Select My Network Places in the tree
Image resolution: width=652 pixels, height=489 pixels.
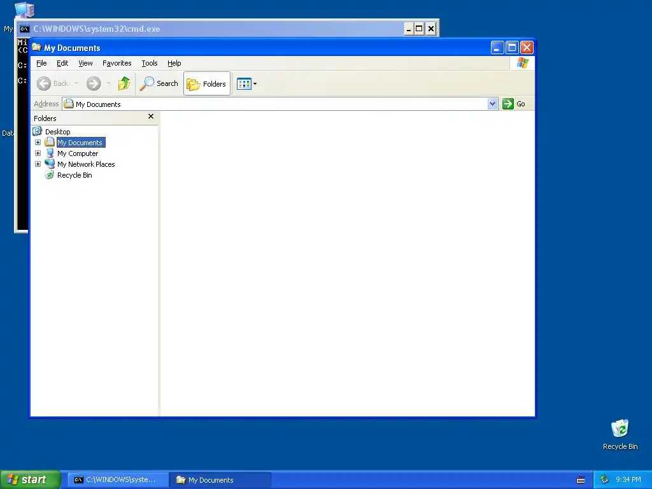point(86,164)
